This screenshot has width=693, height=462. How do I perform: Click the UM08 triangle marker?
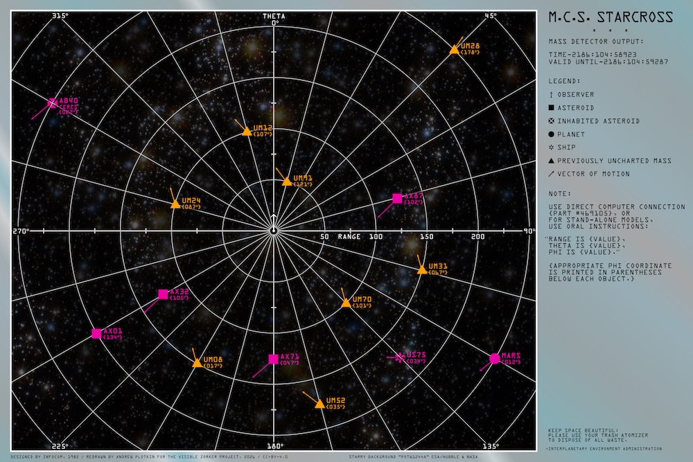pos(197,363)
